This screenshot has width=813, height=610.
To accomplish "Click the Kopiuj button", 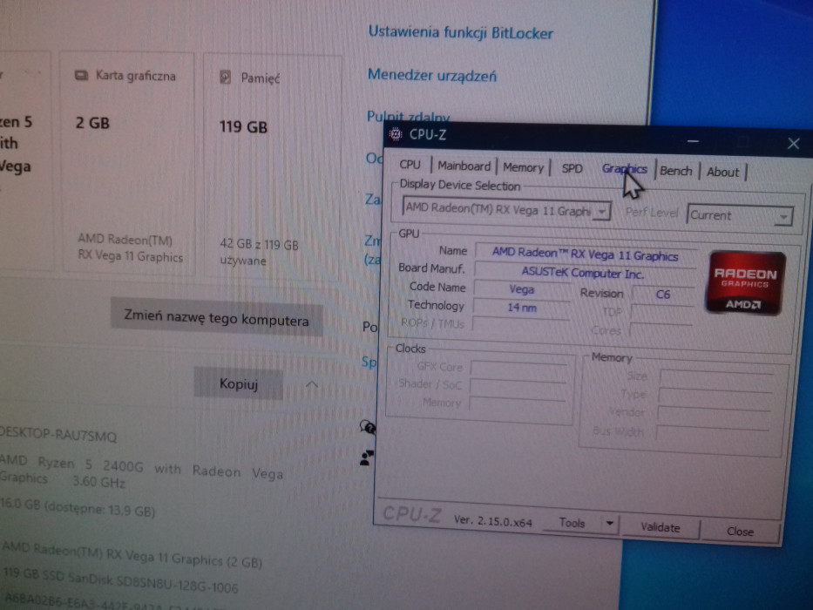I will click(239, 383).
